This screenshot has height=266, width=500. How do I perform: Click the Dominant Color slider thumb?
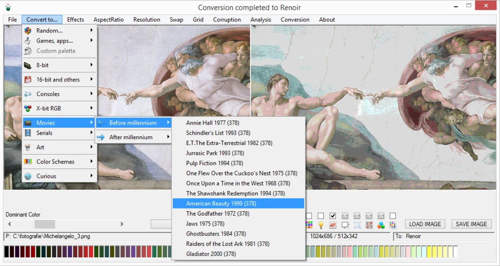tap(45, 224)
